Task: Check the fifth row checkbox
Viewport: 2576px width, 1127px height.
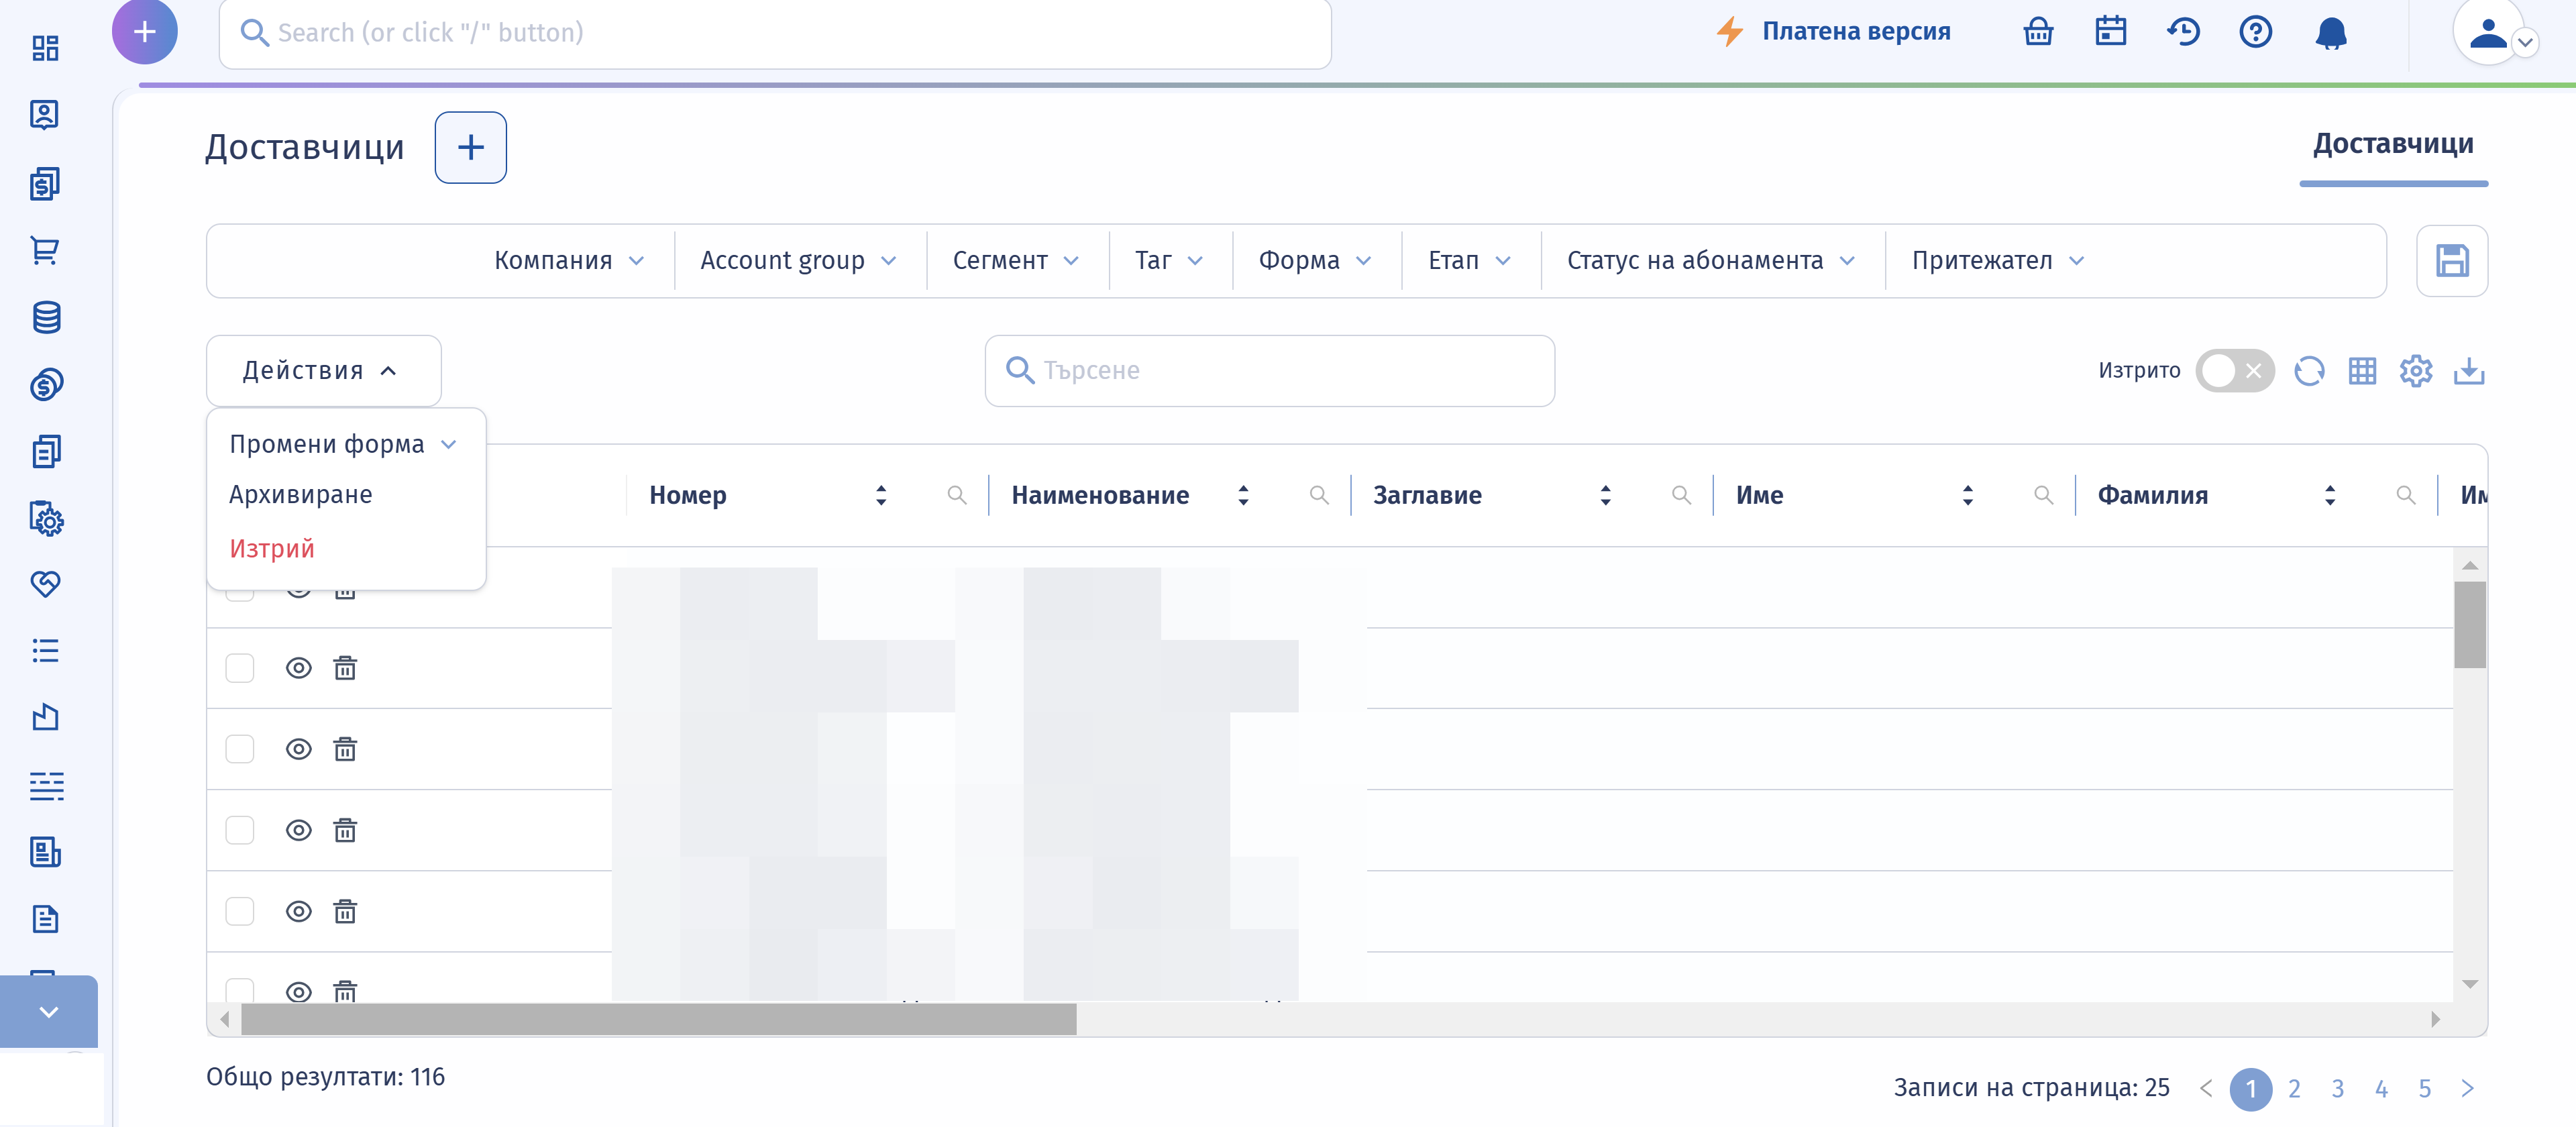Action: [240, 911]
